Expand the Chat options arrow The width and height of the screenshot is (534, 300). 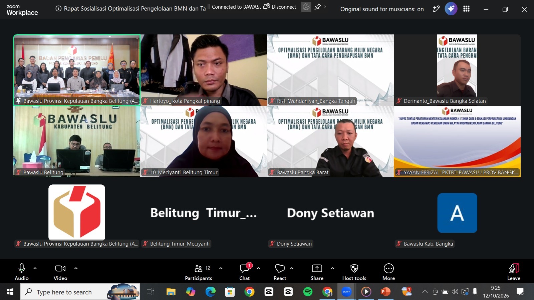pyautogui.click(x=258, y=268)
